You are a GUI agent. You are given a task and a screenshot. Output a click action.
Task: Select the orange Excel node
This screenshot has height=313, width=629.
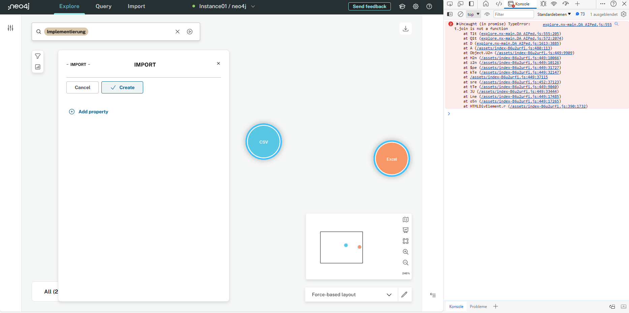pos(391,159)
